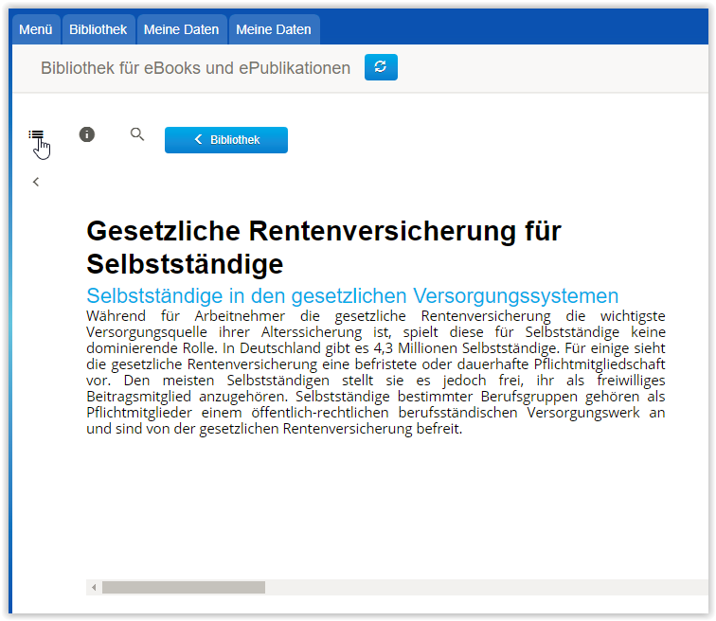716x621 pixels.
Task: Open search with the magnifying glass icon
Action: click(137, 134)
